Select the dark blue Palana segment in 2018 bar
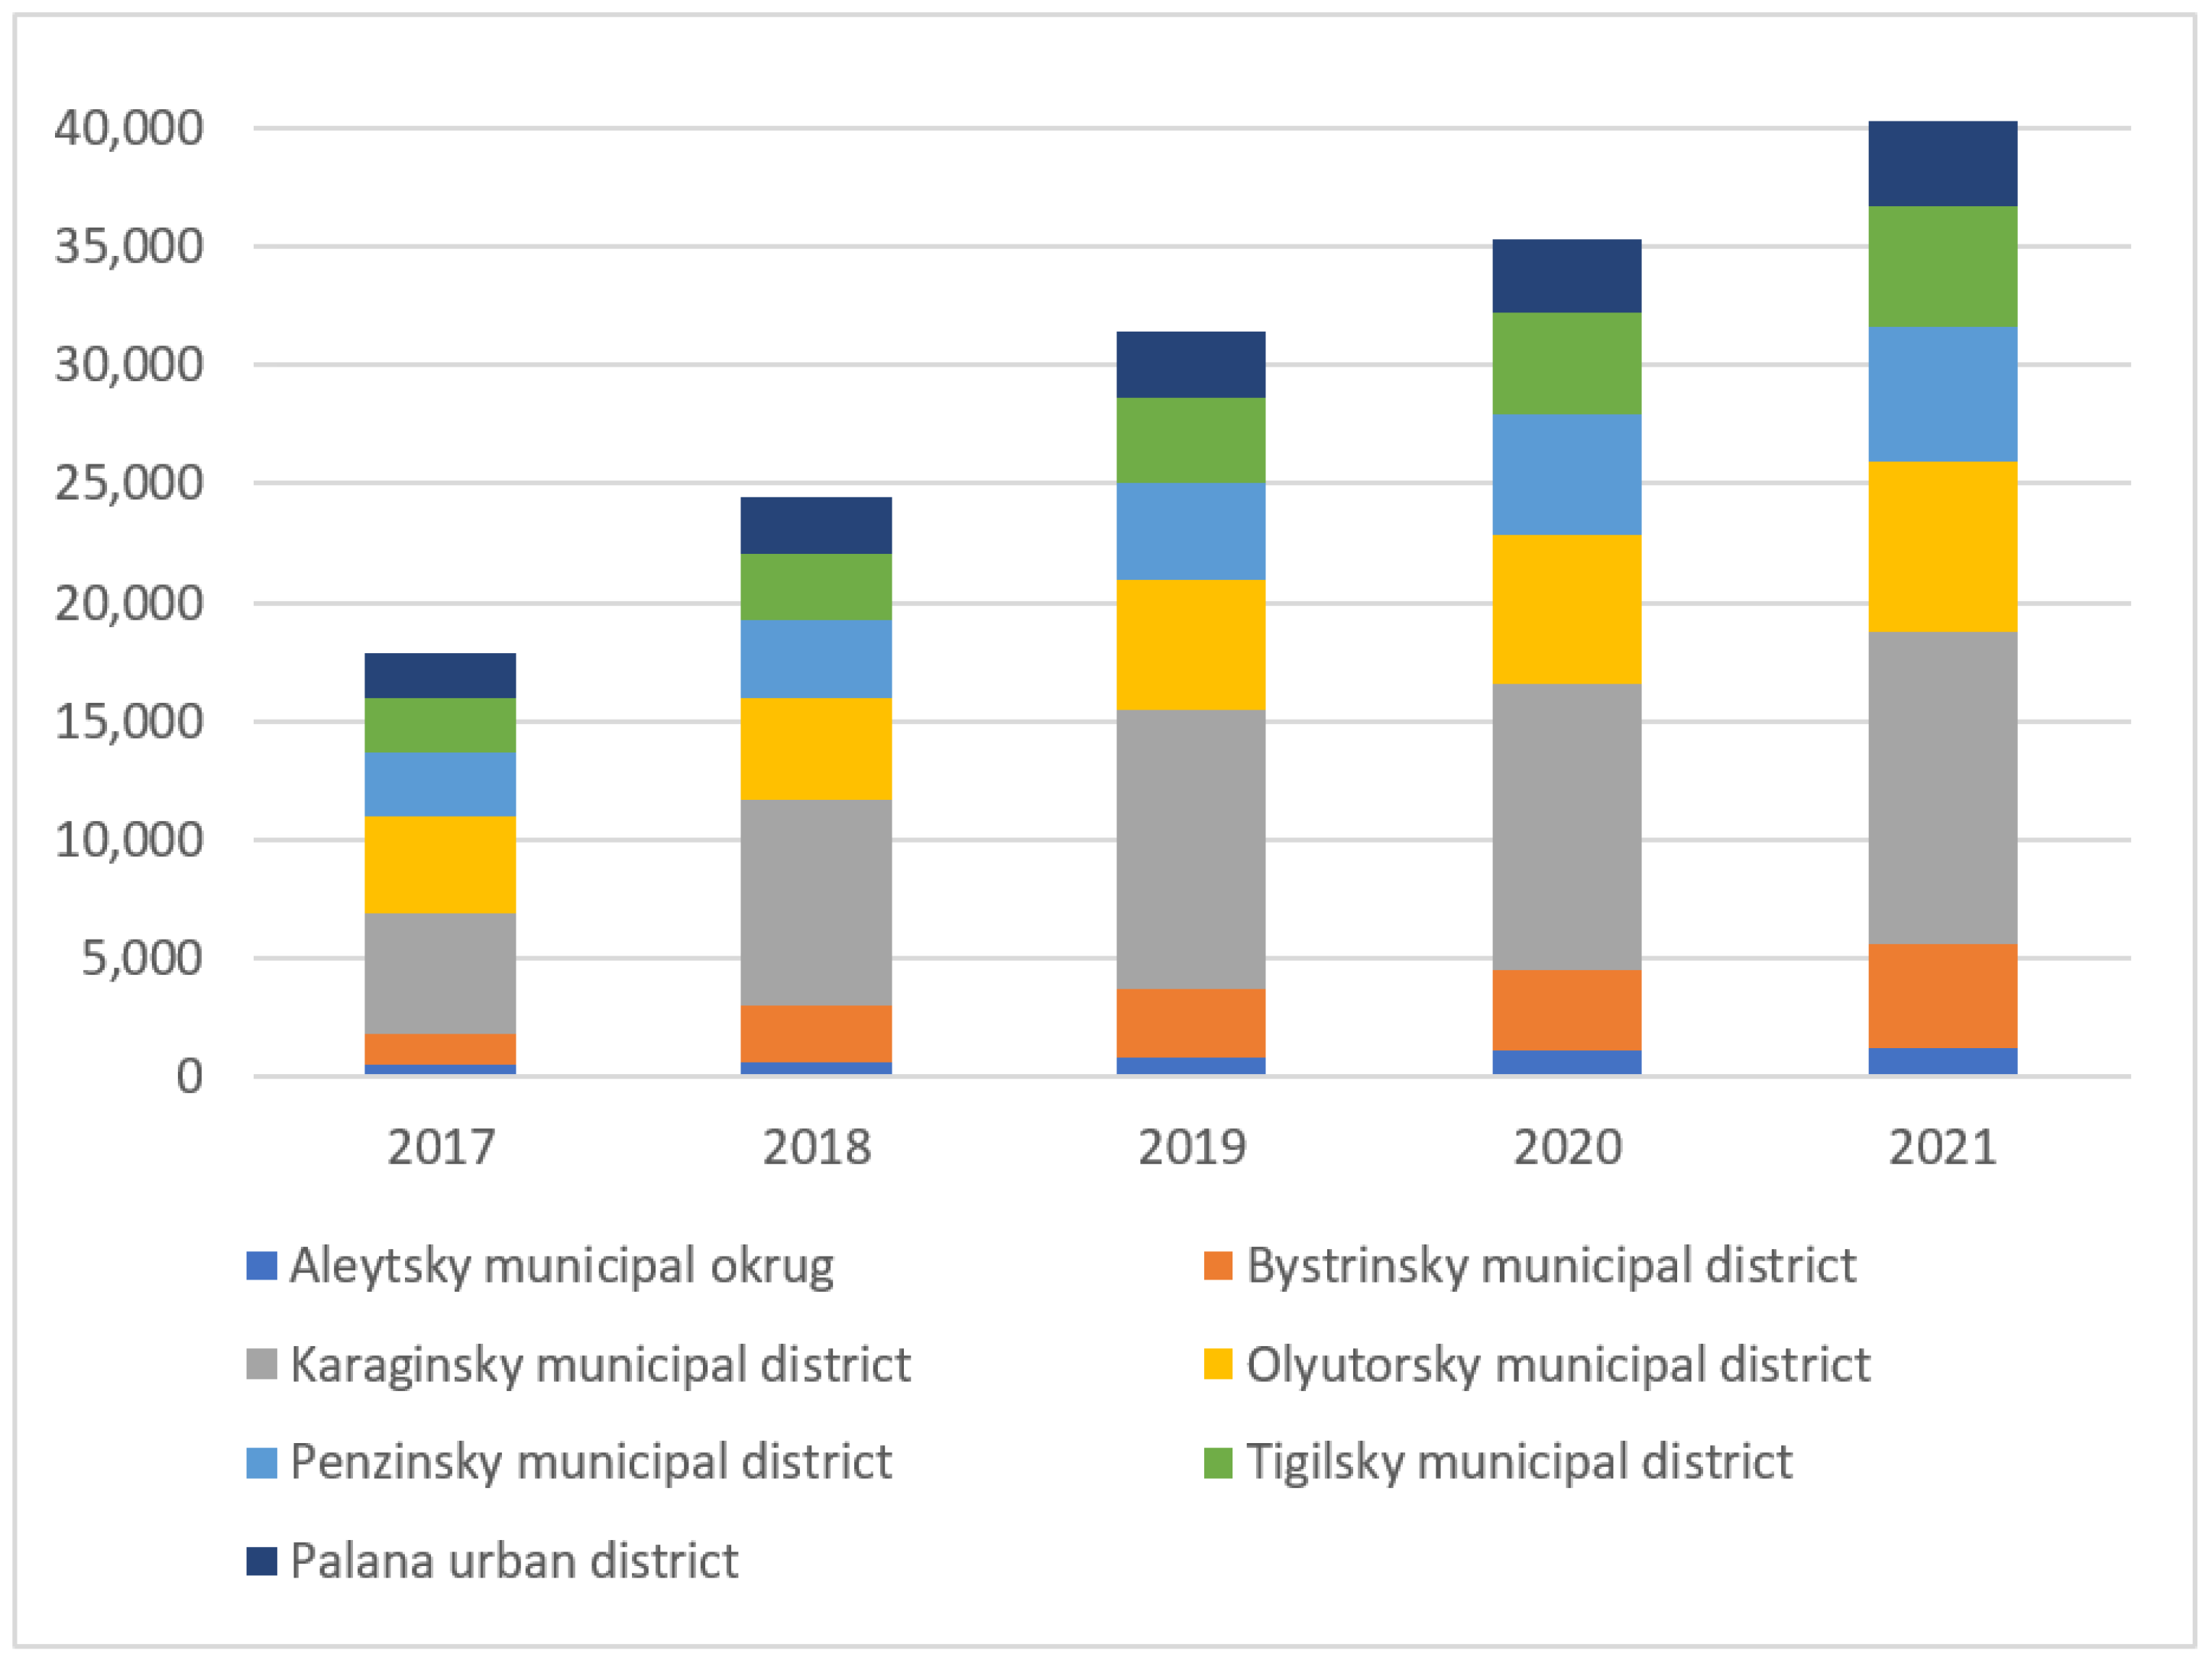 pyautogui.click(x=816, y=525)
